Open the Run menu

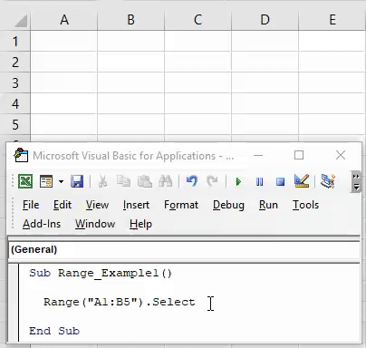tap(268, 205)
